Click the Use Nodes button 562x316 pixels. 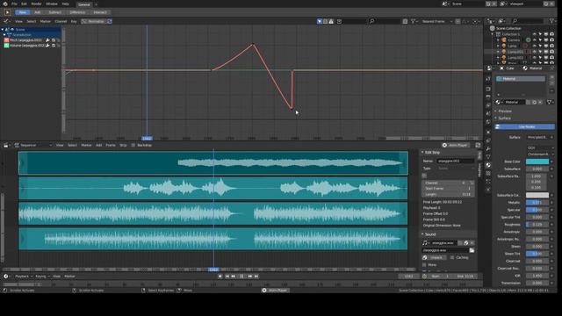(525, 126)
